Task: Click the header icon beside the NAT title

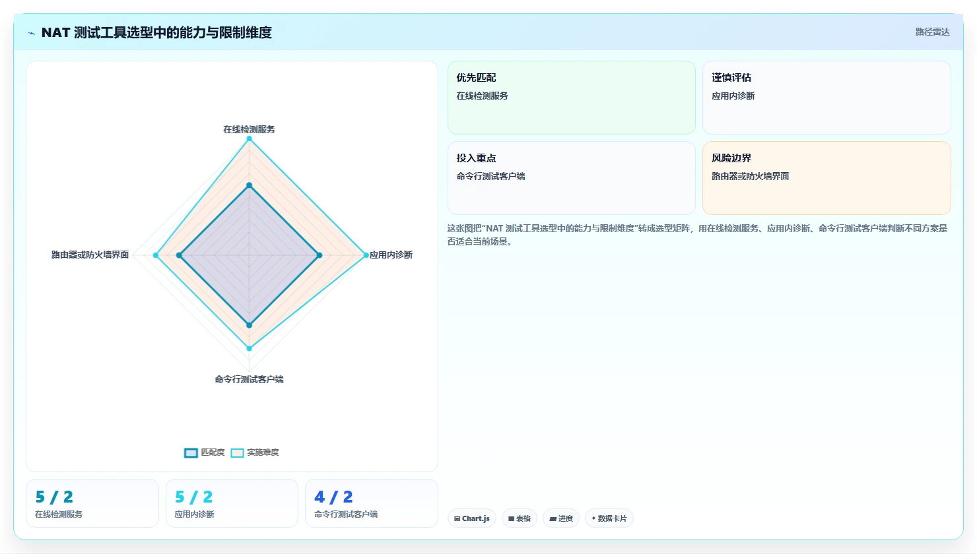Action: [x=31, y=33]
